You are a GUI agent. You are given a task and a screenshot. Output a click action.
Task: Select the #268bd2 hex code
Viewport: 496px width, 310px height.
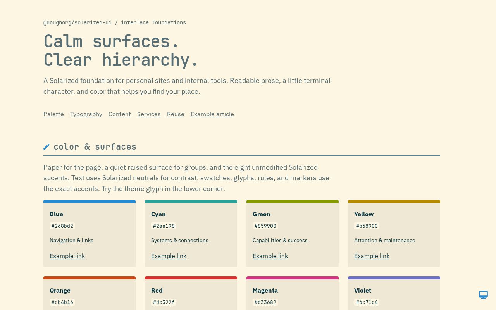(x=62, y=226)
